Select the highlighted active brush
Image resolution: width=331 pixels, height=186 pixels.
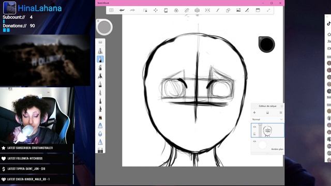pos(100,59)
